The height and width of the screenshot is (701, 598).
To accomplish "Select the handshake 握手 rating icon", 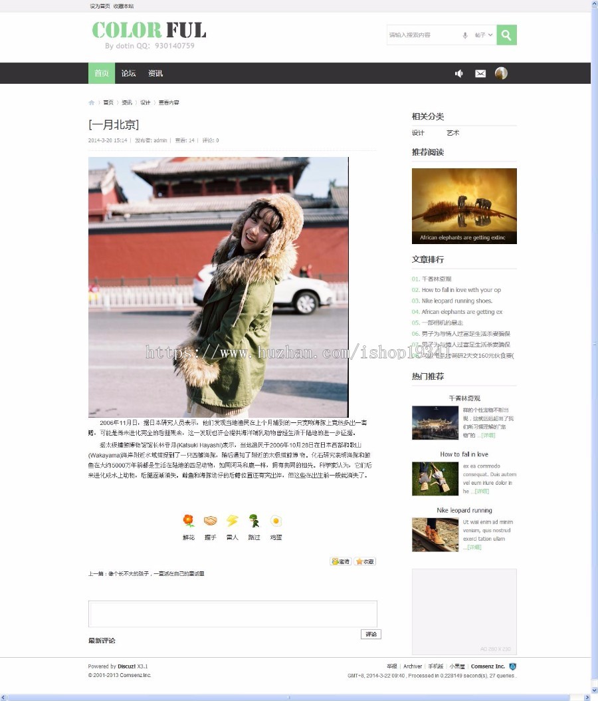I will pyautogui.click(x=210, y=520).
